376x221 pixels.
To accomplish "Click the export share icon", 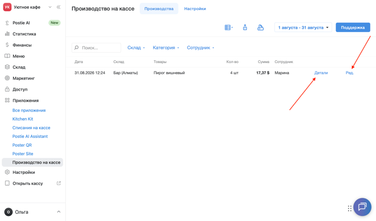I will click(245, 28).
